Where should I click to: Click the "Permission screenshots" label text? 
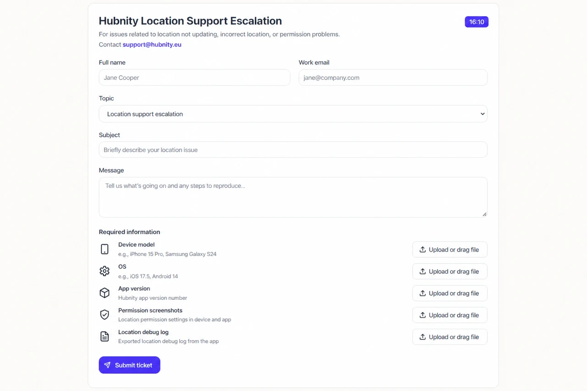point(150,310)
